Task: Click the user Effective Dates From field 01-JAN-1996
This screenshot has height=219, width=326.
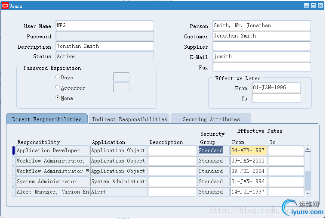Action: pyautogui.click(x=276, y=88)
